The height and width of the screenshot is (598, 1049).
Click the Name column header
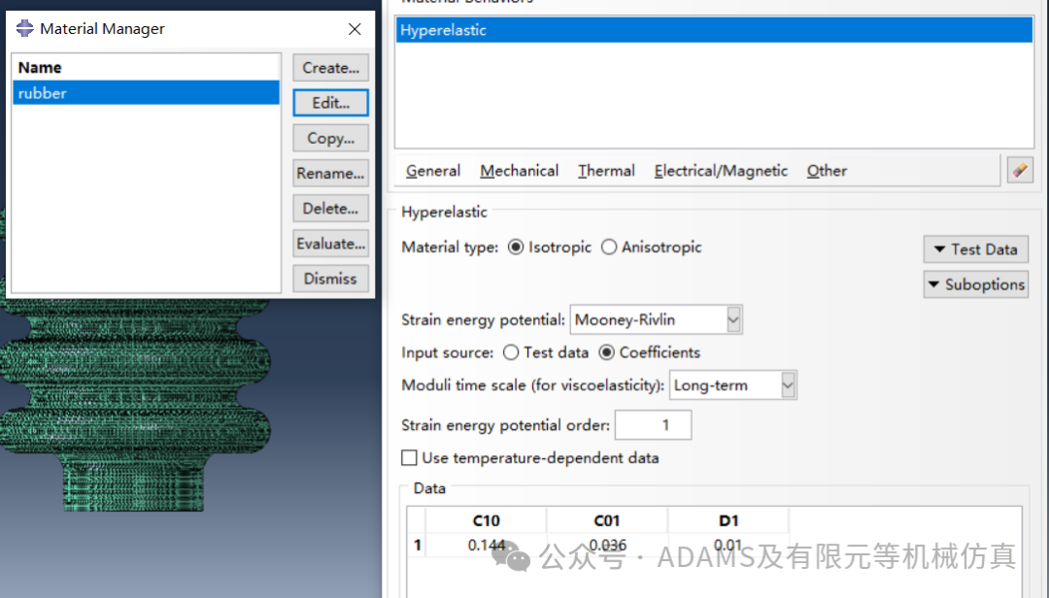coord(146,68)
